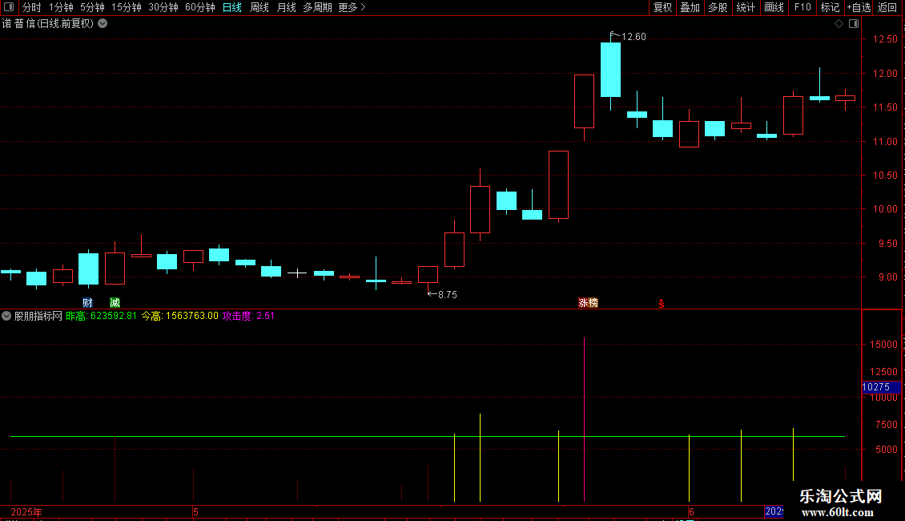Click the 返回 return button
Image resolution: width=905 pixels, height=521 pixels.
887,7
